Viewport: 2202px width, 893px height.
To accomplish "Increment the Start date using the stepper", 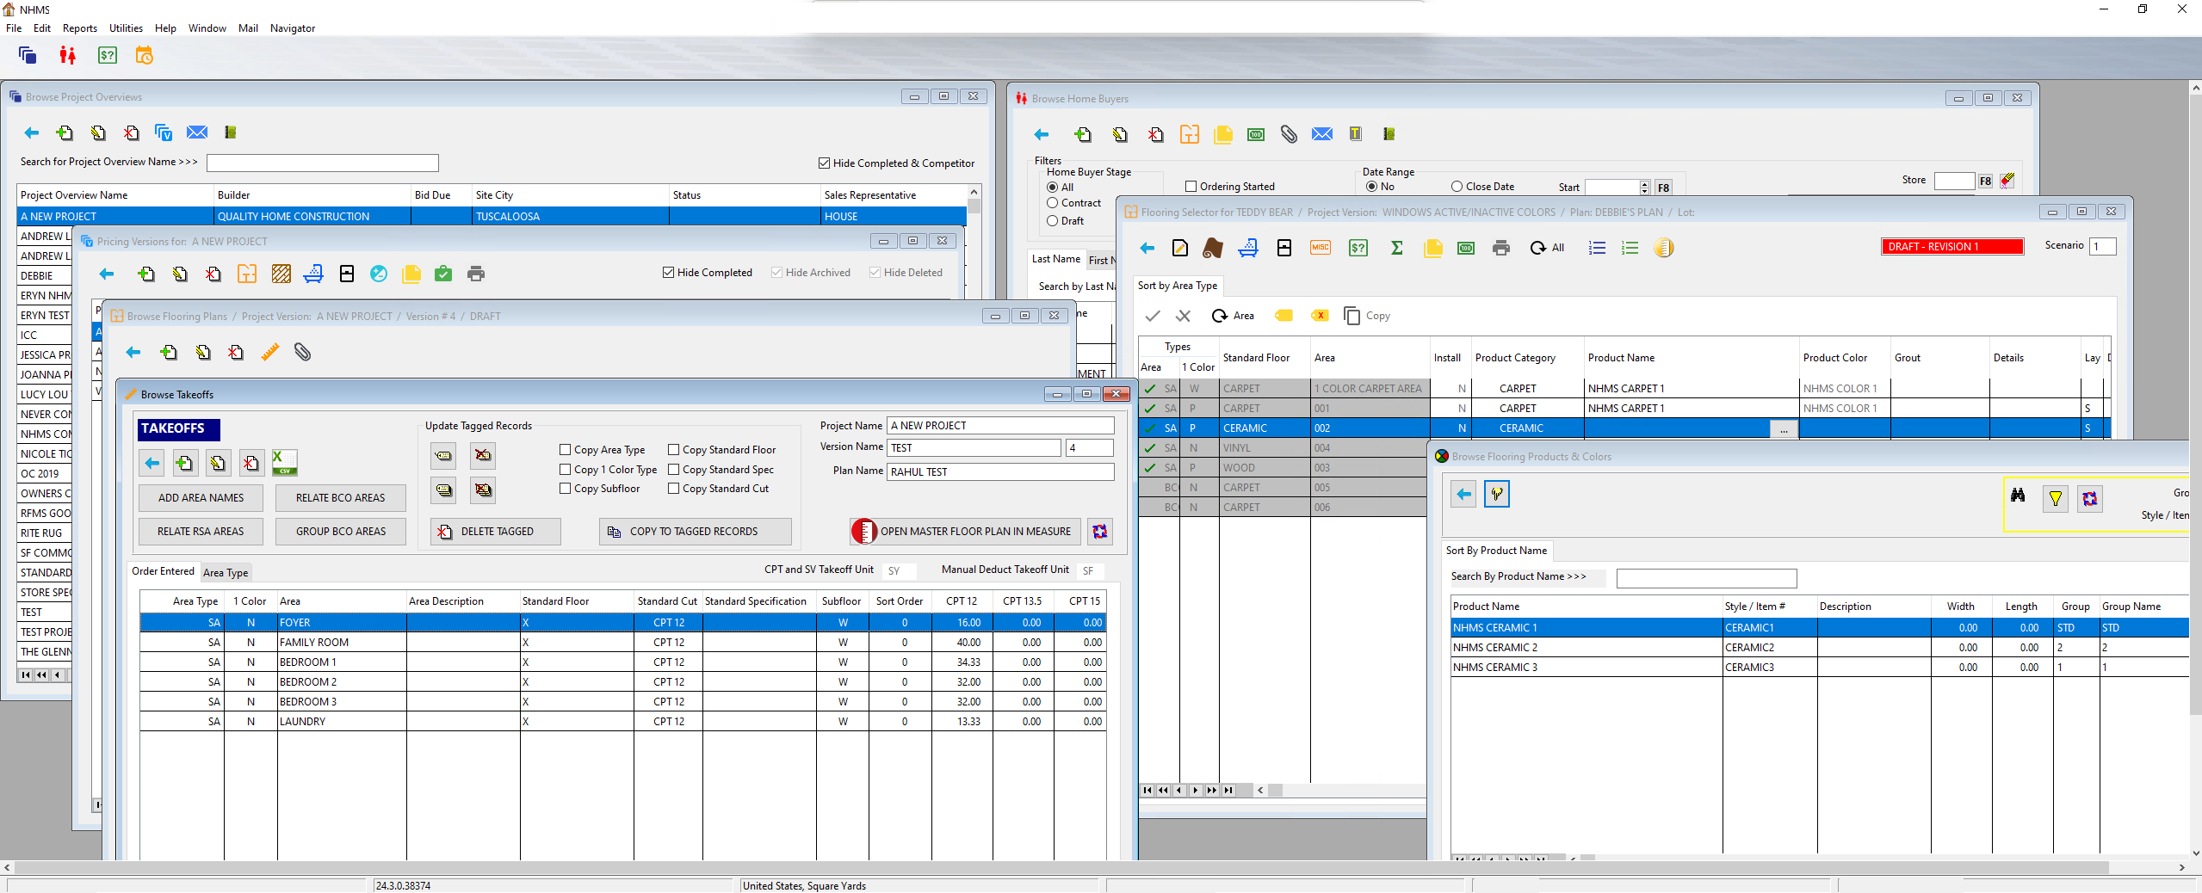I will click(1644, 182).
